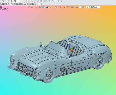Open a new tab with plus button
116x95 pixels.
[41, 4]
